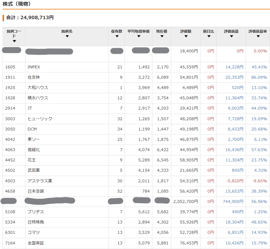
Task: Click stock code 4658
Action: click(x=10, y=191)
